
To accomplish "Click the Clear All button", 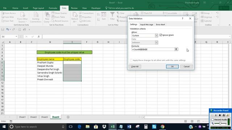I will point(135,66).
